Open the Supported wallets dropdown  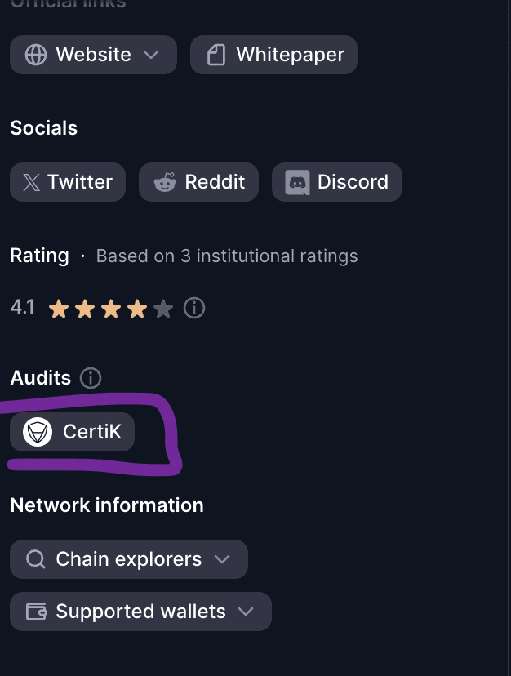coord(245,612)
